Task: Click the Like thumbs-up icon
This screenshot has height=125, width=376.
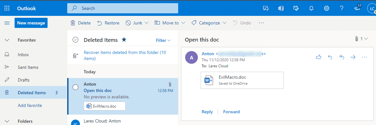Action: coord(318,57)
